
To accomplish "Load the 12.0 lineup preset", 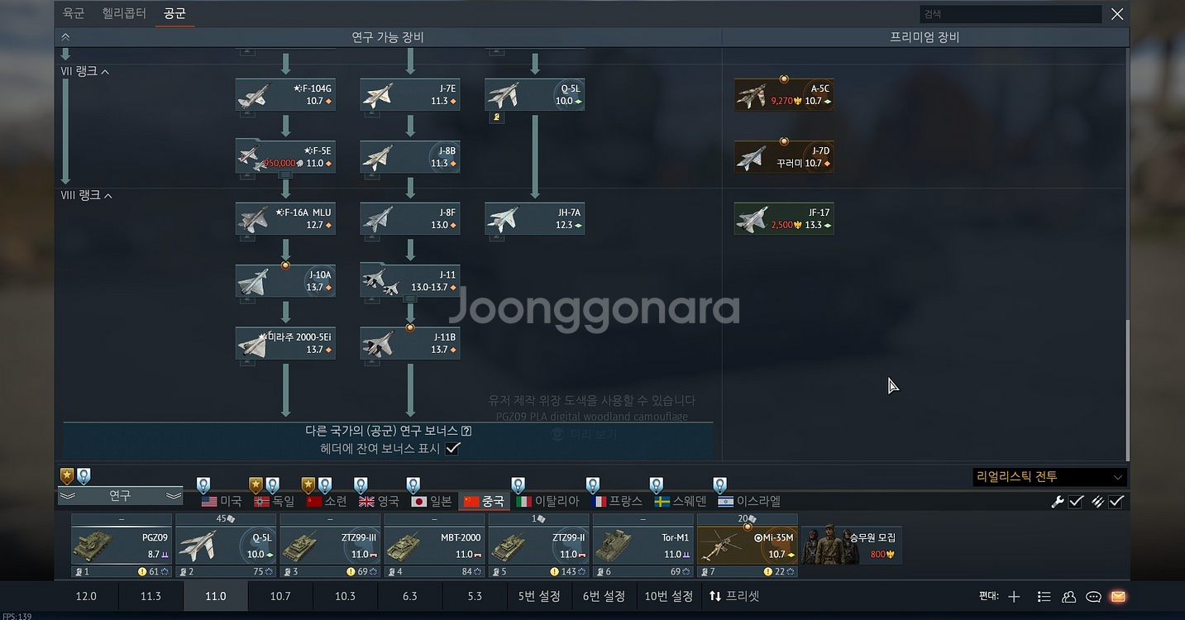I will 86,596.
